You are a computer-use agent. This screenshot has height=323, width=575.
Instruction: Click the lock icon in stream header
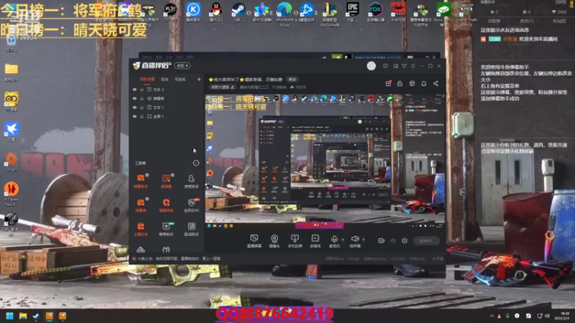[400, 83]
